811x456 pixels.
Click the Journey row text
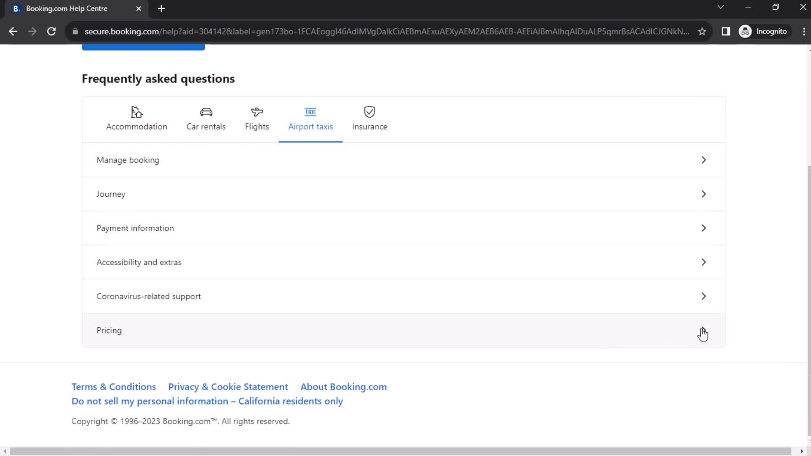(x=111, y=194)
